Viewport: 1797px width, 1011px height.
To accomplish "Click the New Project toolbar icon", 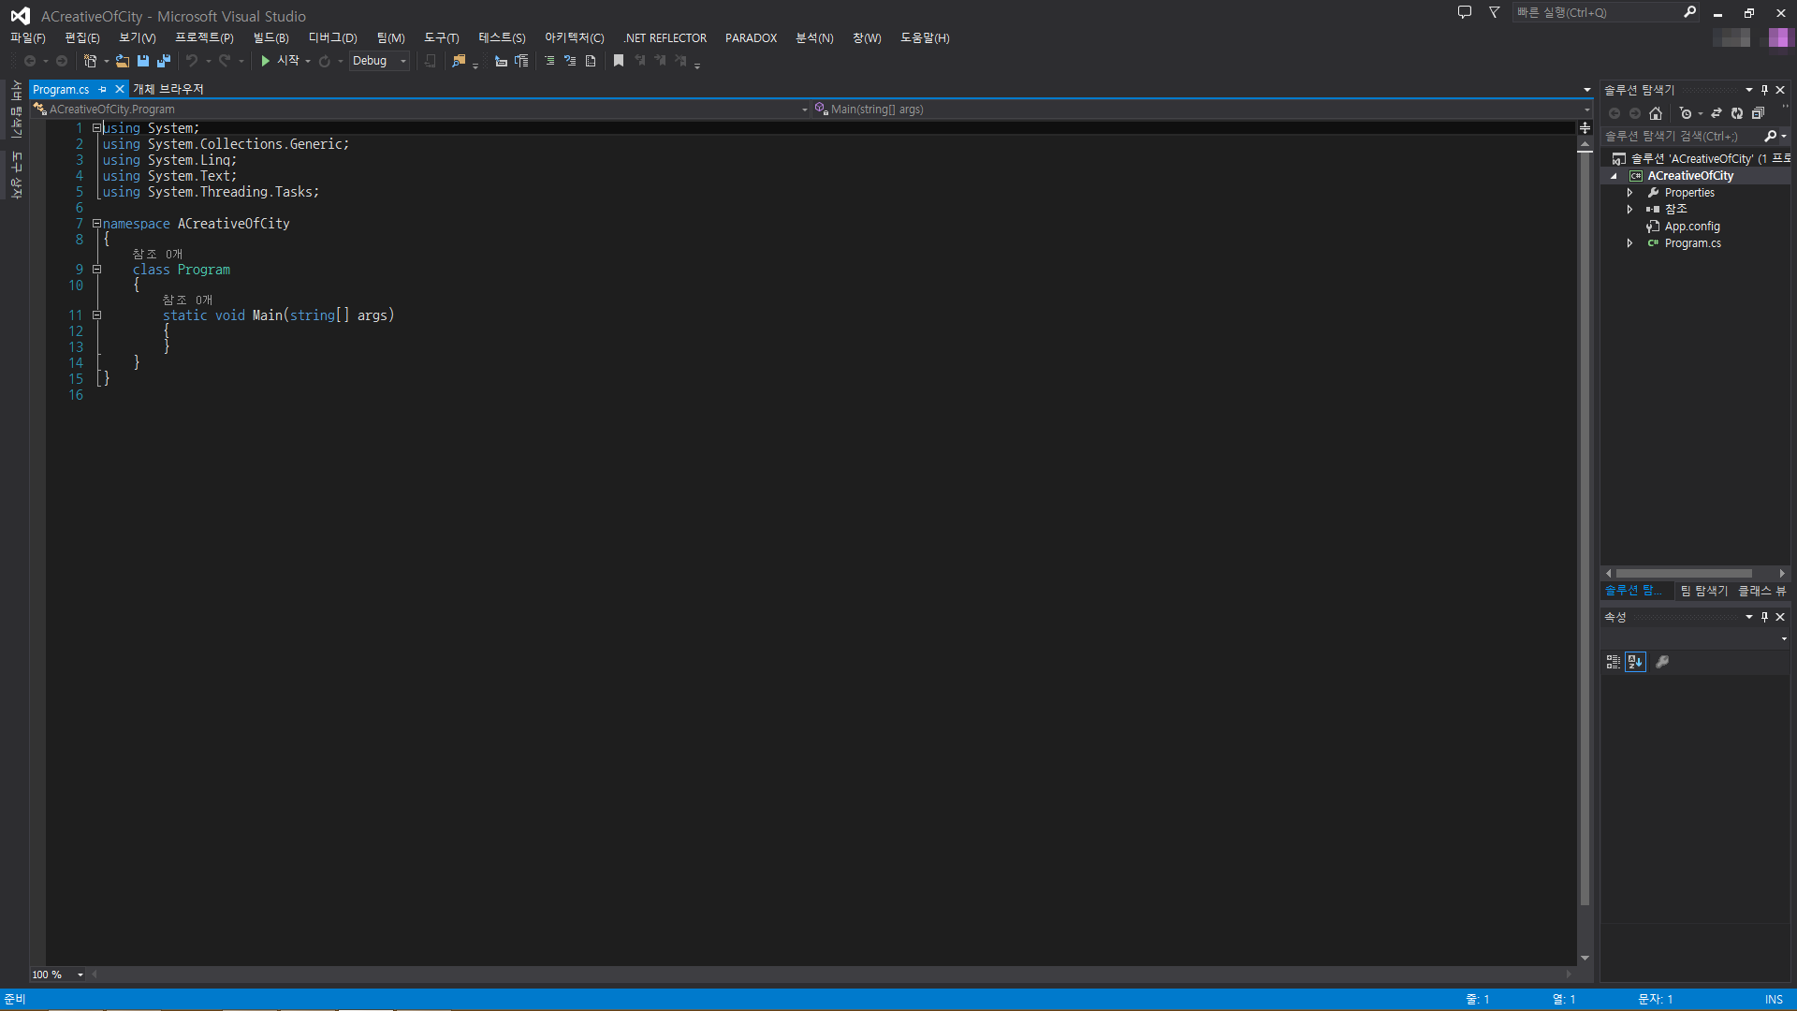I will [90, 61].
